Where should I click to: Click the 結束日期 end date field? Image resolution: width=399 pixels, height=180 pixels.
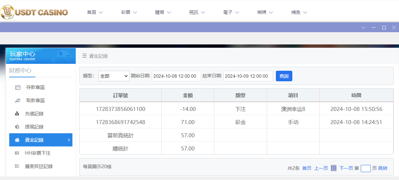pos(248,76)
